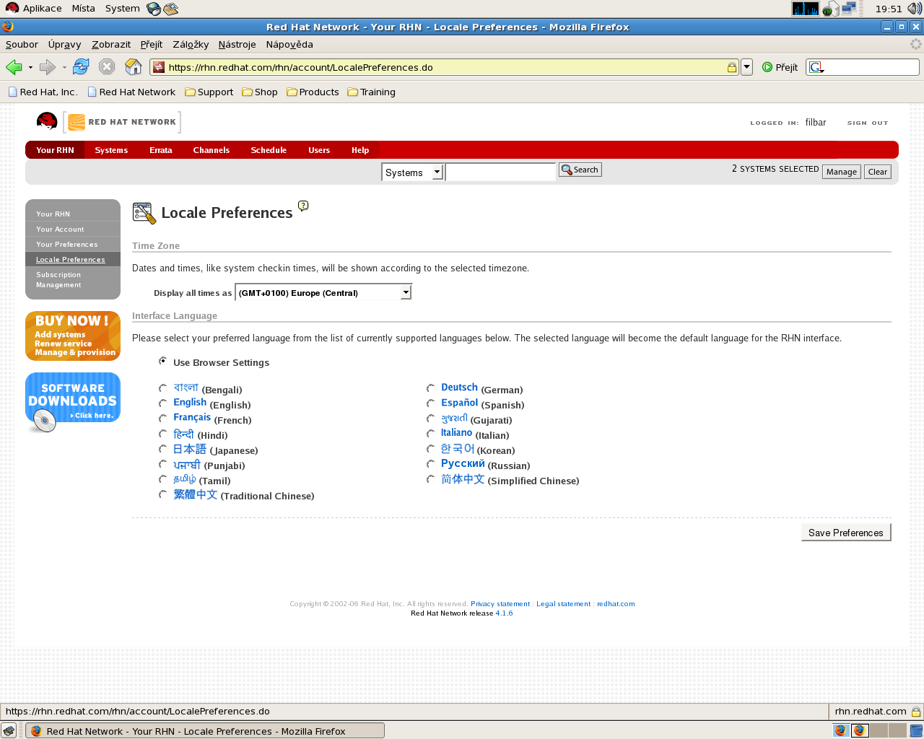
Task: Reload the page with the refresh icon
Action: click(81, 67)
